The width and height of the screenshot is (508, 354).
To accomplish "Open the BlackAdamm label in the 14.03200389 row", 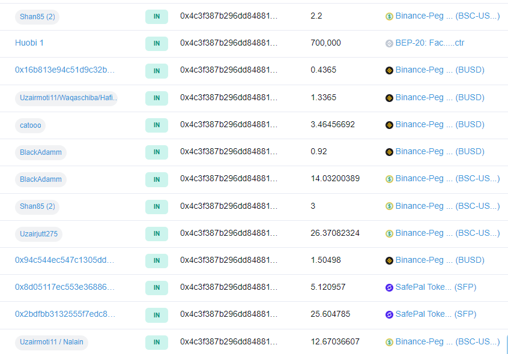I will pos(41,179).
